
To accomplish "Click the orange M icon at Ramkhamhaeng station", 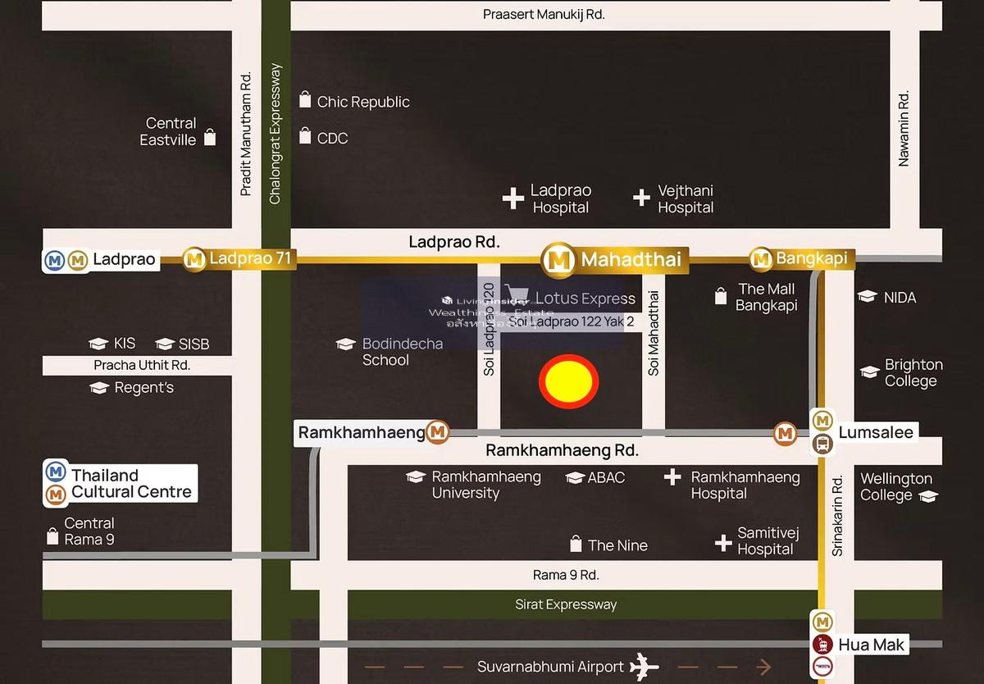I will point(438,432).
